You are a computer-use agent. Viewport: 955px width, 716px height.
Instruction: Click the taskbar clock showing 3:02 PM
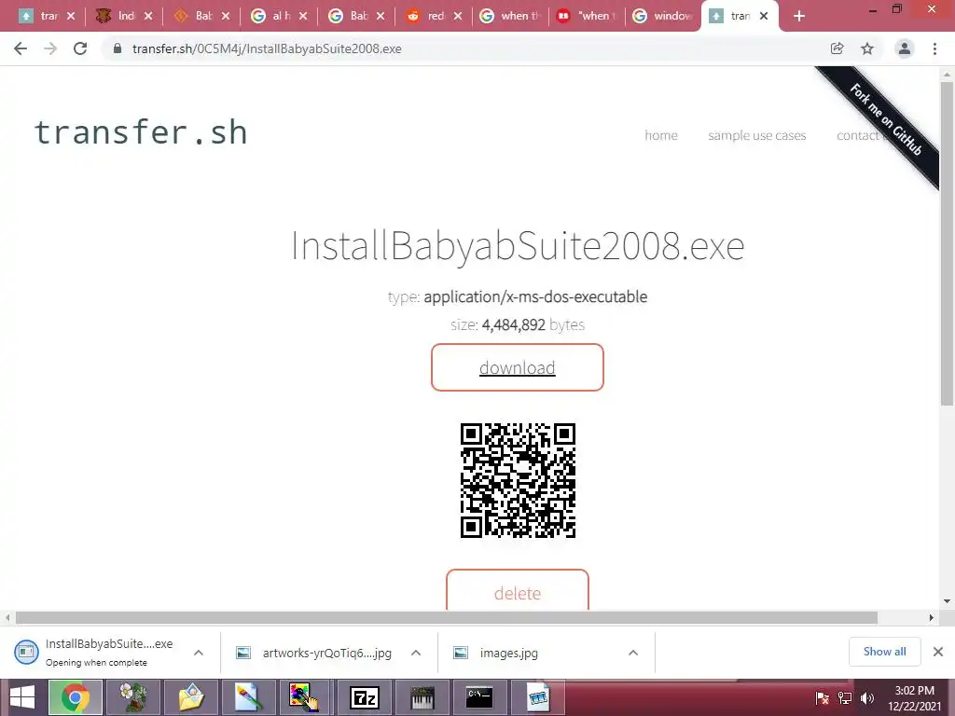[x=914, y=698]
